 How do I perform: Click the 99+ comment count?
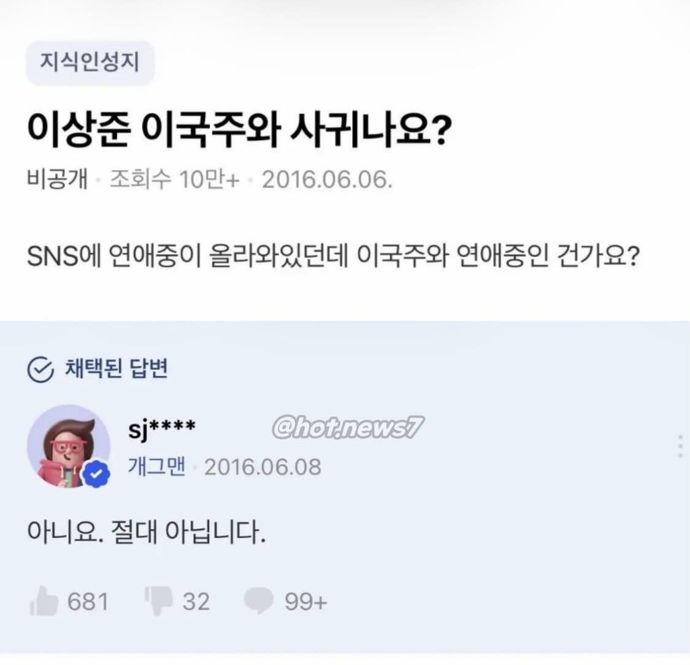[305, 602]
